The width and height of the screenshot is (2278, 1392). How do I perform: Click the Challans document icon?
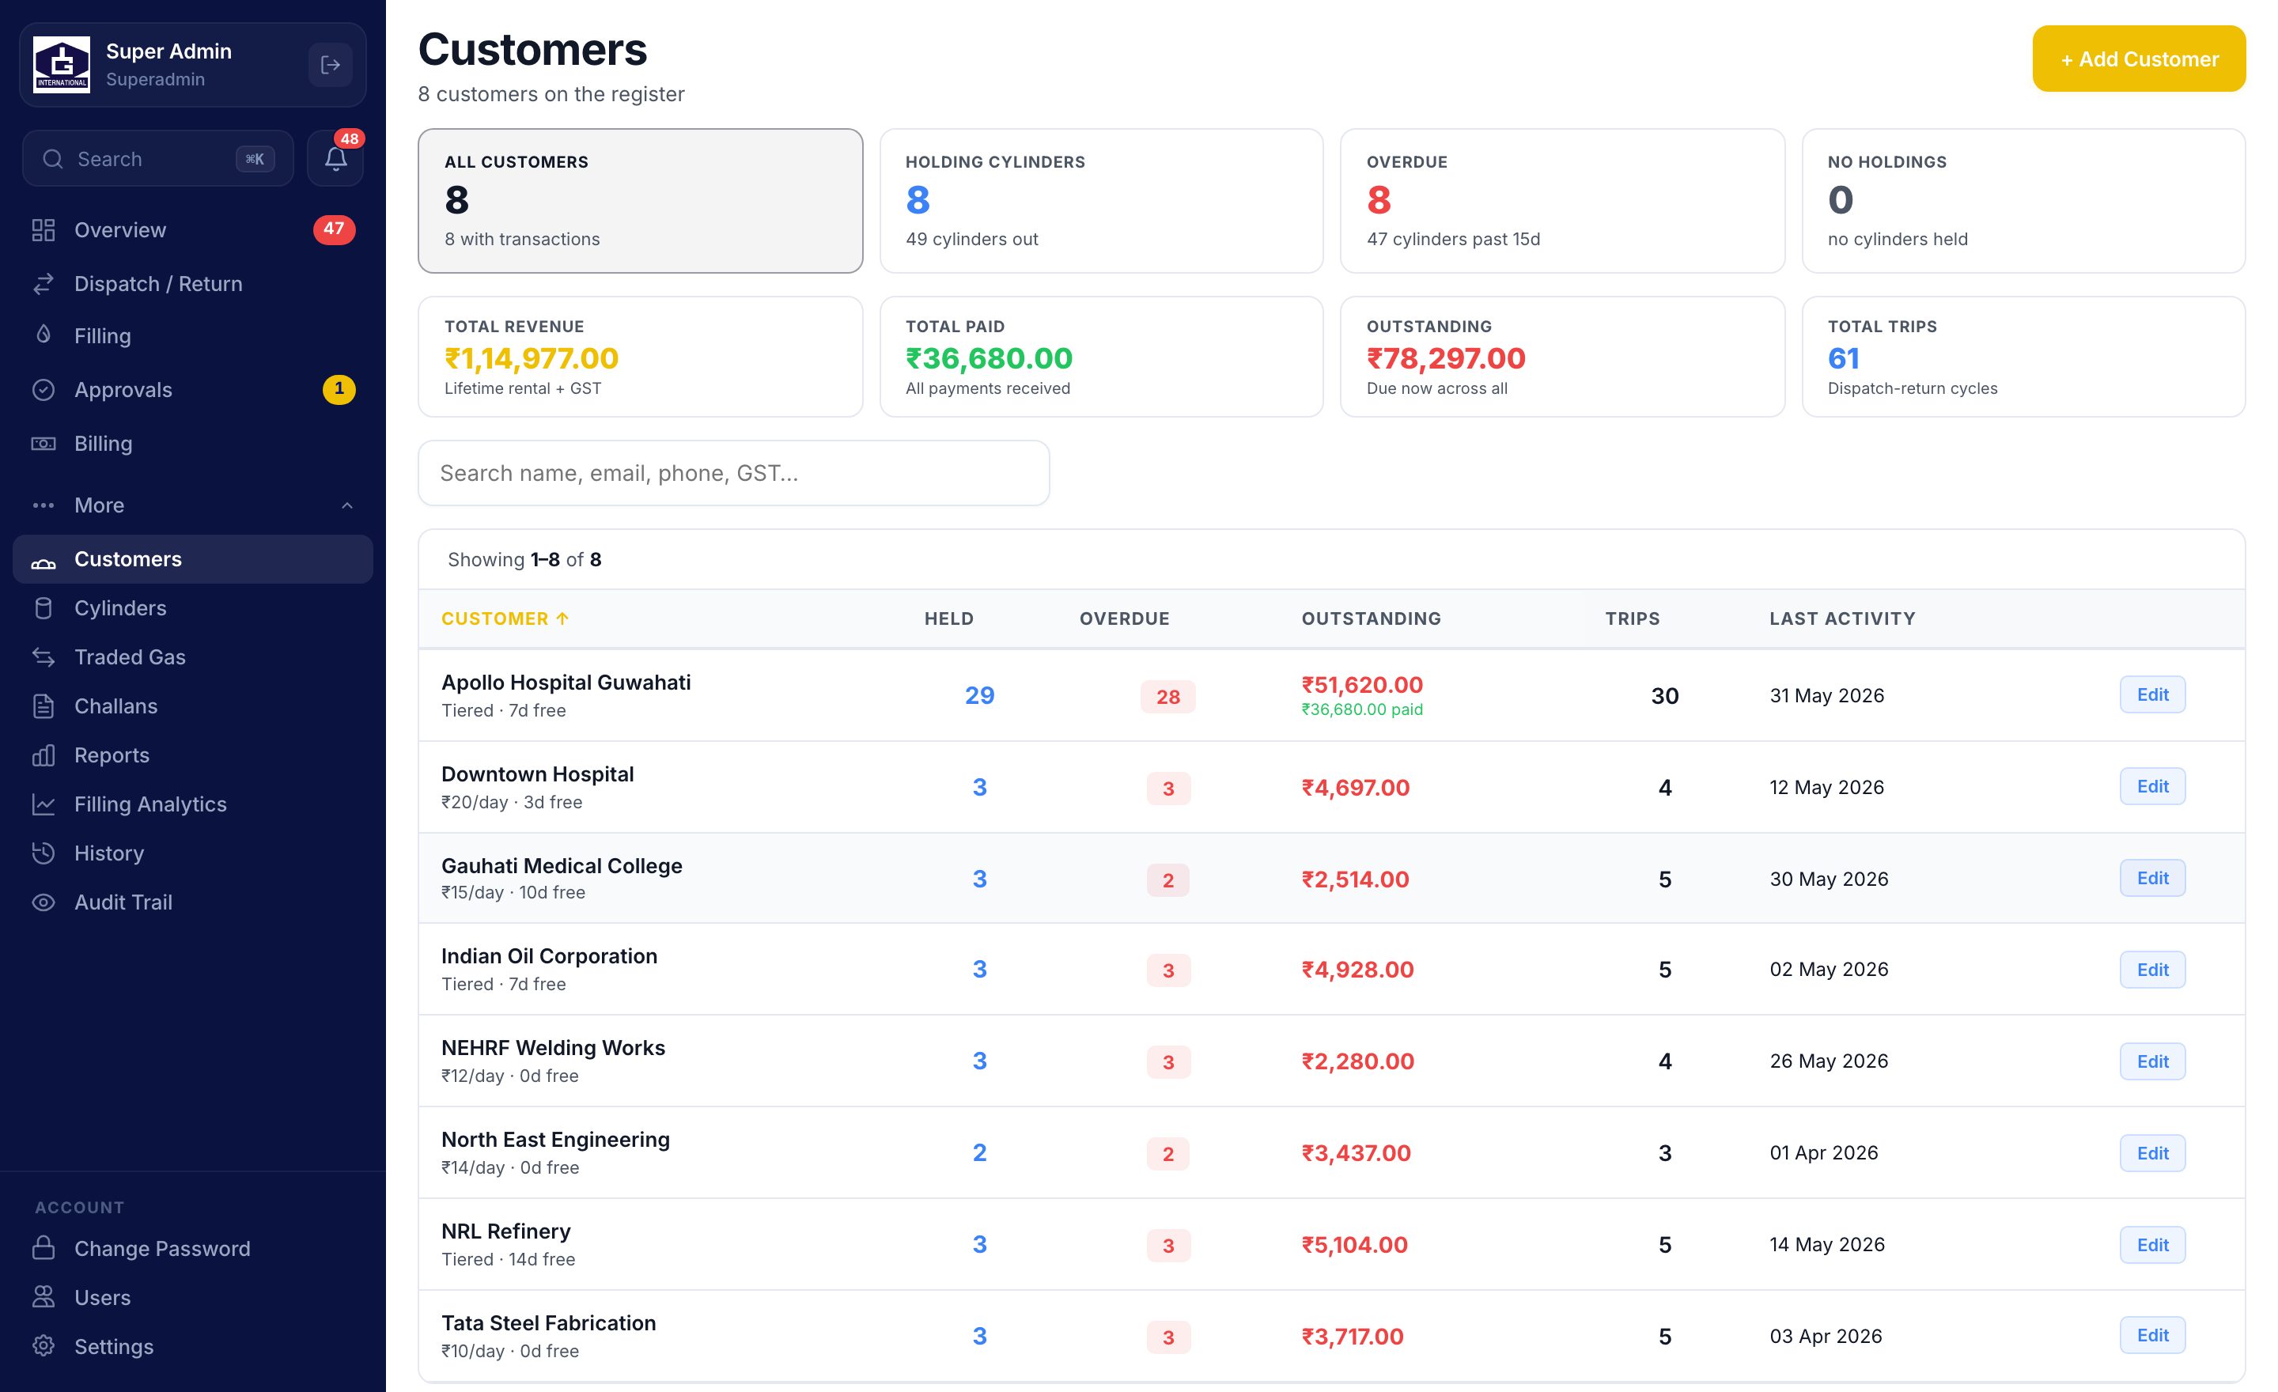pos(44,706)
